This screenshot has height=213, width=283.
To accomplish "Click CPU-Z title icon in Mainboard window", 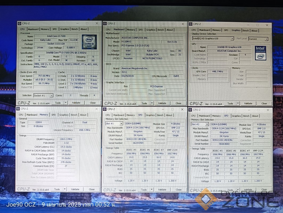I will (105, 24).
